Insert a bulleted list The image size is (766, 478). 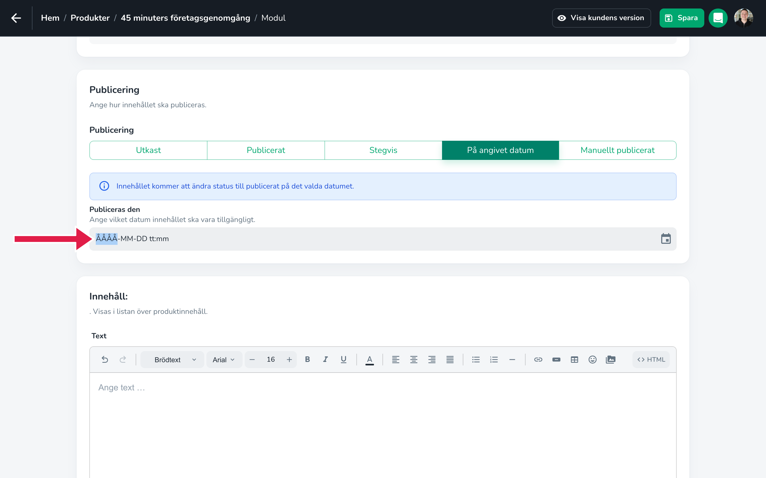[476, 360]
